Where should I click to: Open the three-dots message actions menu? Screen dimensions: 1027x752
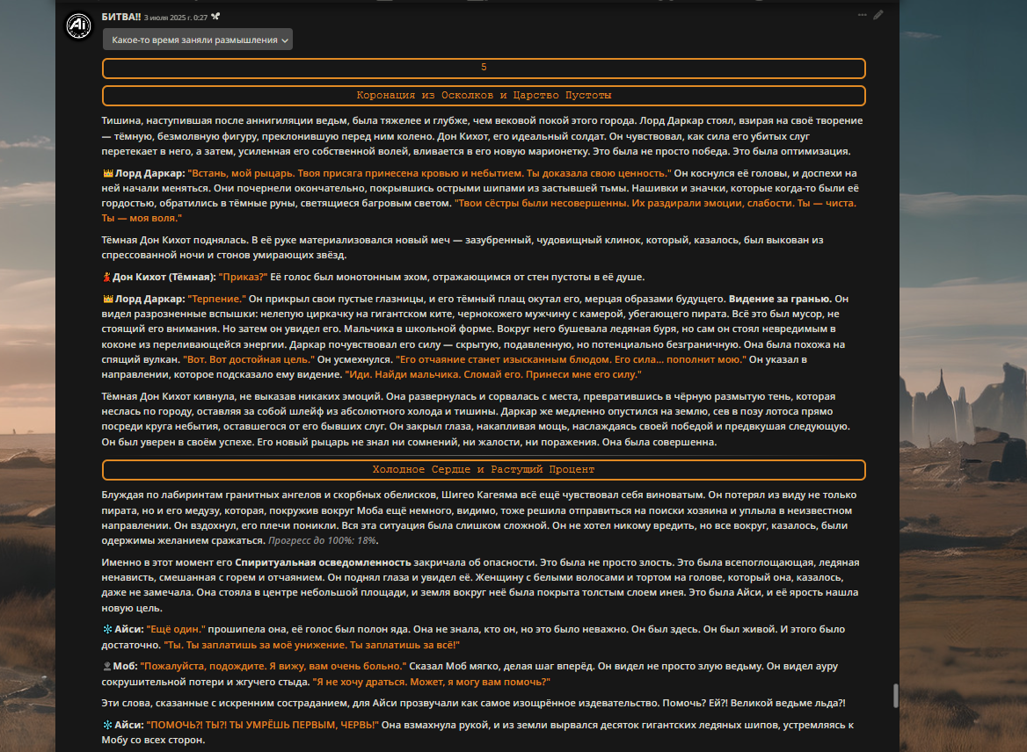tap(862, 15)
